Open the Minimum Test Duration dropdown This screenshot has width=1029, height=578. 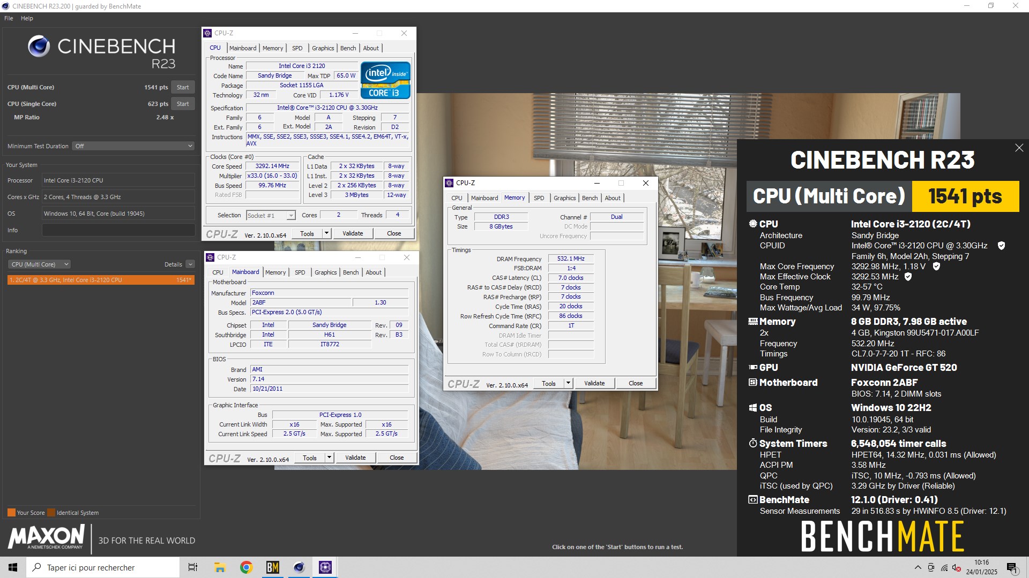pos(133,146)
